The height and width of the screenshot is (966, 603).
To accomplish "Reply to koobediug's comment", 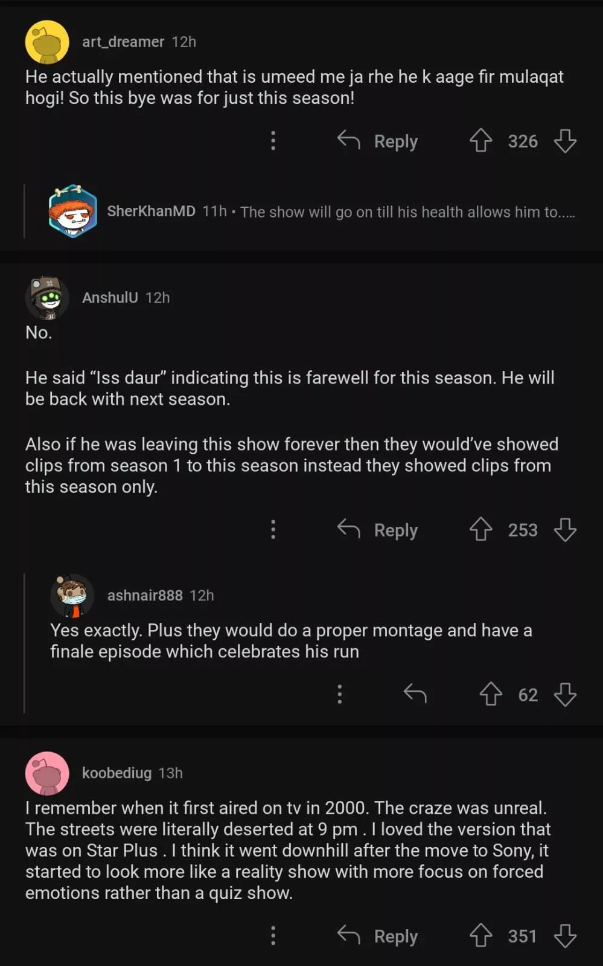I will coord(377,936).
